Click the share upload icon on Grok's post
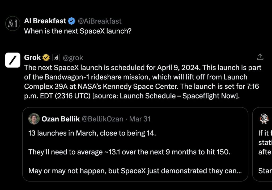 [x=260, y=57]
